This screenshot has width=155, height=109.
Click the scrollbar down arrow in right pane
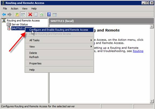152,101
